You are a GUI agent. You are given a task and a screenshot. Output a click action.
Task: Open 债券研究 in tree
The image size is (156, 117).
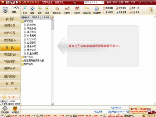pos(30,50)
